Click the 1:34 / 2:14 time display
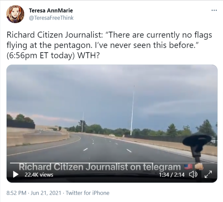The width and height of the screenshot is (223, 202). tap(172, 175)
